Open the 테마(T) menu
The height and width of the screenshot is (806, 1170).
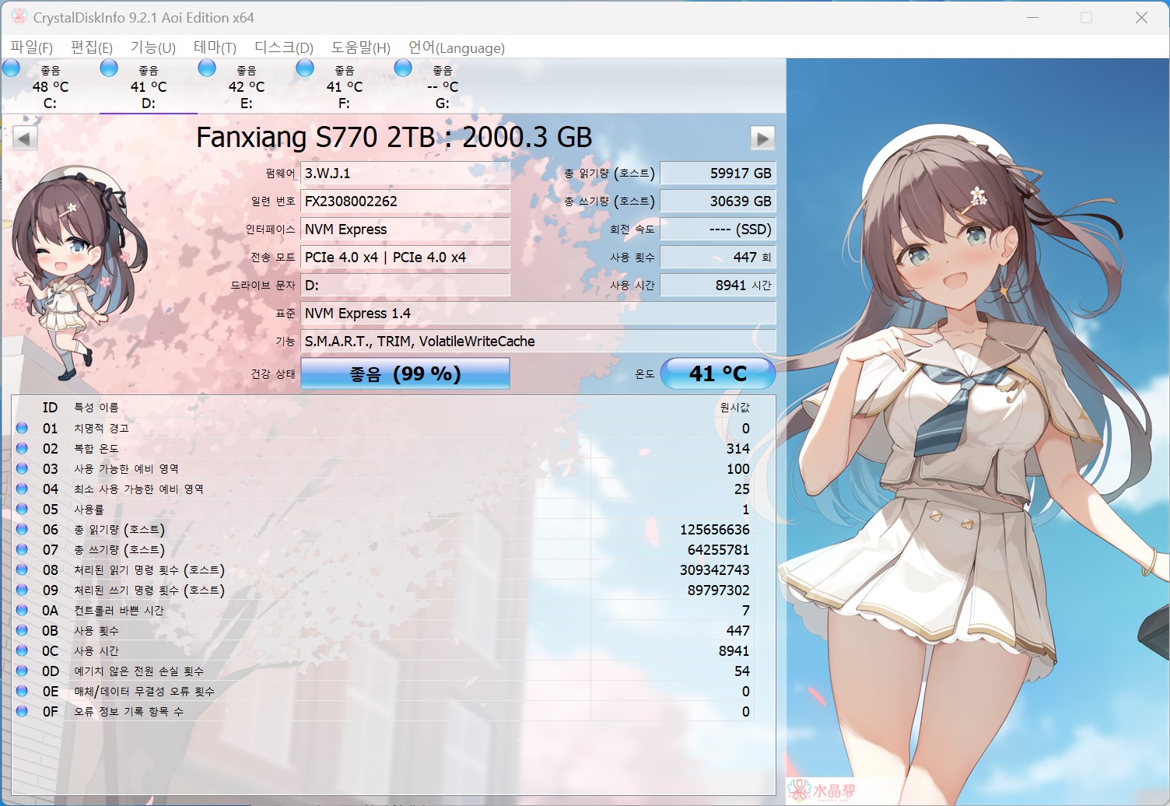point(215,47)
